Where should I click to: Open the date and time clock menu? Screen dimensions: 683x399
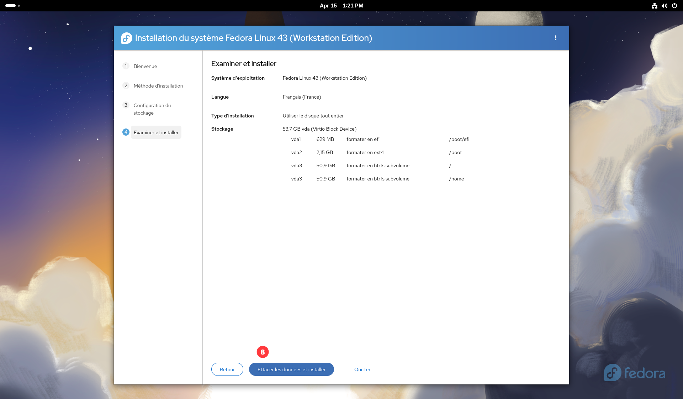click(341, 6)
